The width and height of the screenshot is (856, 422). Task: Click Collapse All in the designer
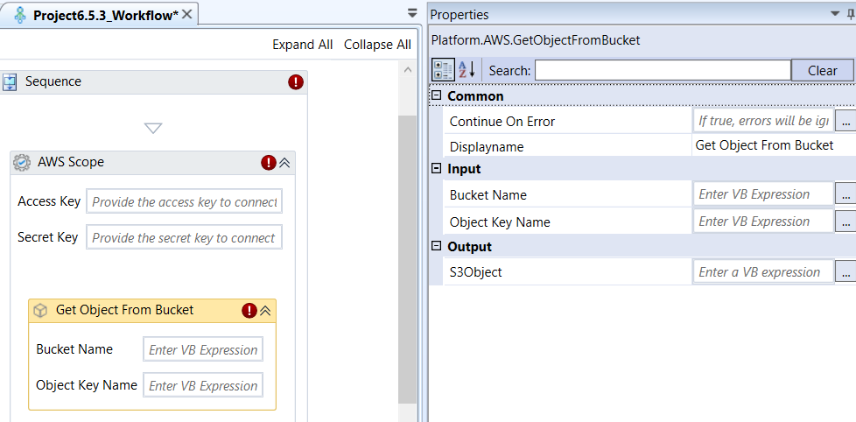(377, 45)
